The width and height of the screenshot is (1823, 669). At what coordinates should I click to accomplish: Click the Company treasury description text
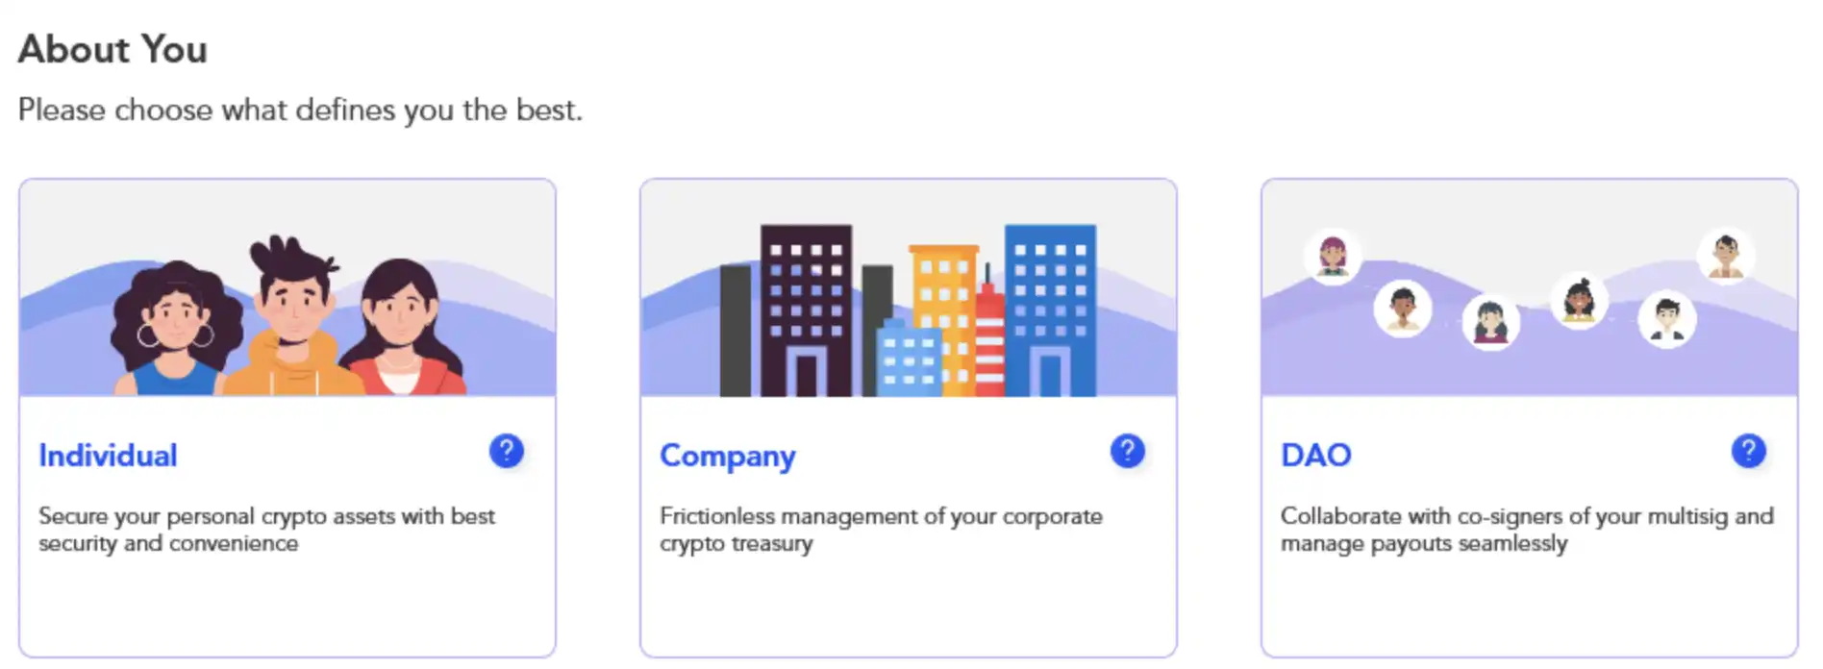coord(880,530)
